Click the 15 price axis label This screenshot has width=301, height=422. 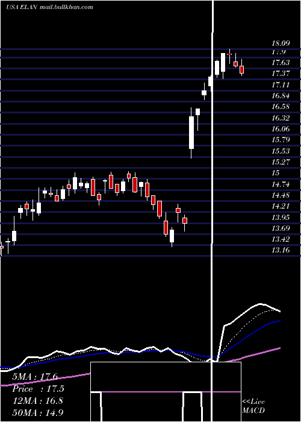[276, 173]
